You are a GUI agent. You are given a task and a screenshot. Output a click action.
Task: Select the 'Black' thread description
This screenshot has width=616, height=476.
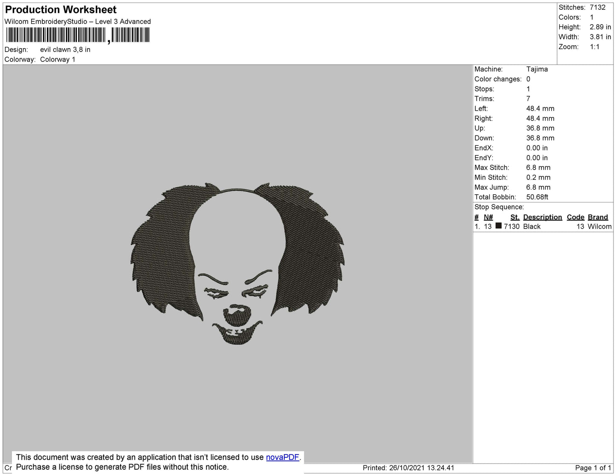click(532, 226)
